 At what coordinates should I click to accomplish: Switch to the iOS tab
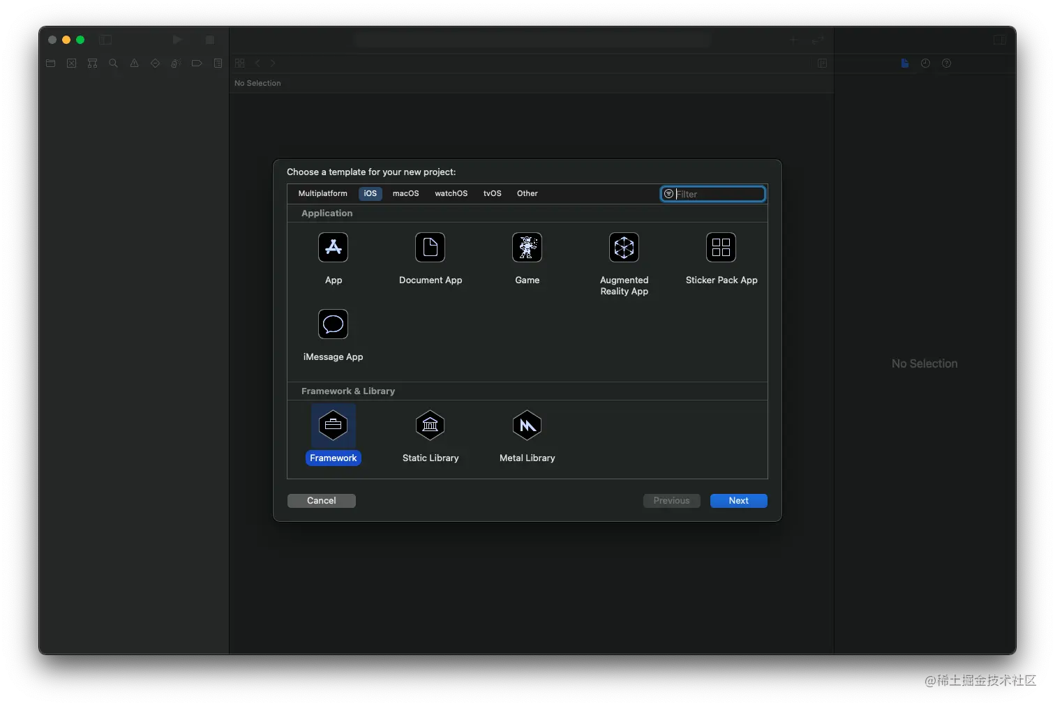tap(370, 193)
